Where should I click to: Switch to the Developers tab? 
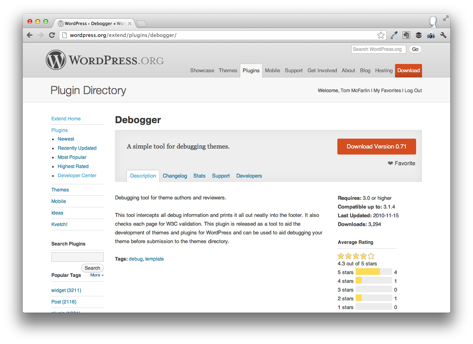click(x=249, y=176)
